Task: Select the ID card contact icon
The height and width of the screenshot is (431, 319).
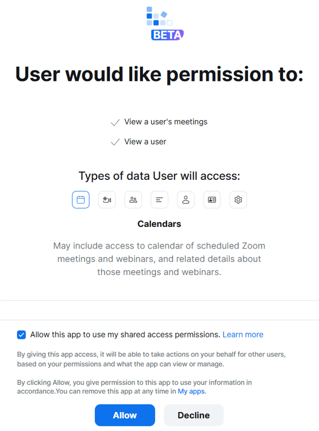Action: pyautogui.click(x=212, y=199)
